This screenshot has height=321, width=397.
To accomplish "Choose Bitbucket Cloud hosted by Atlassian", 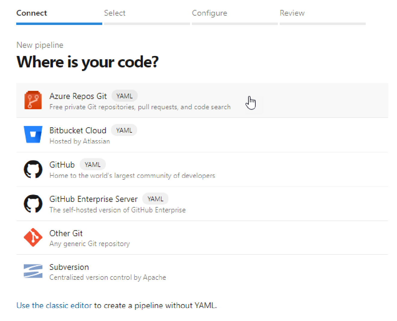I will click(180, 135).
